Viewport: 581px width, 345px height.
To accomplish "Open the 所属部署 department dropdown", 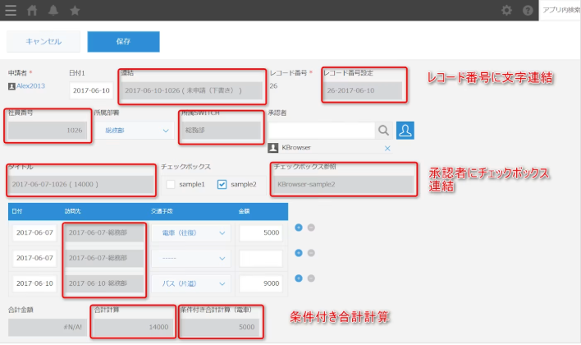I will 134,131.
